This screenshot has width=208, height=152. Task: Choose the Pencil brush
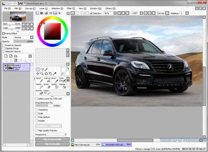point(39,80)
